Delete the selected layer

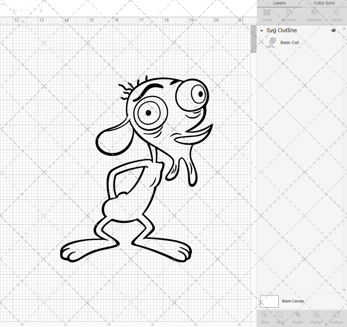(336, 15)
